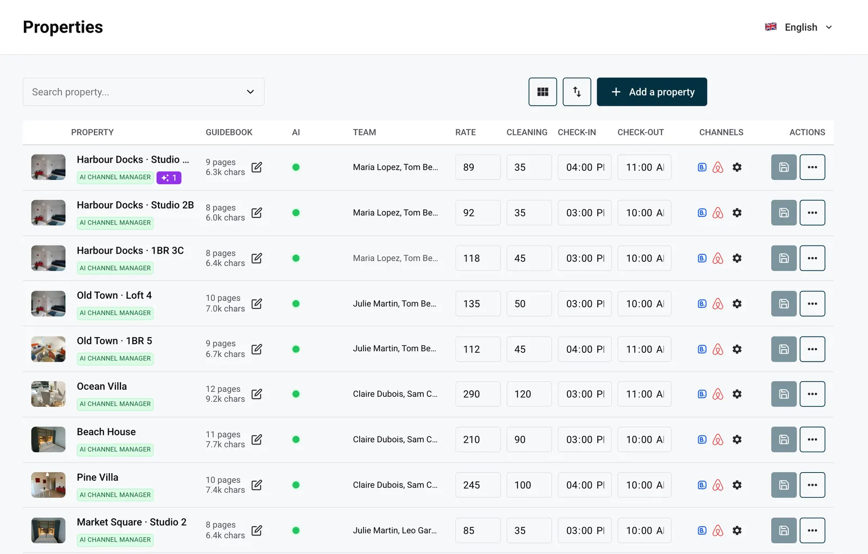
Task: Open guidebook editor for Beach House
Action: (x=257, y=440)
